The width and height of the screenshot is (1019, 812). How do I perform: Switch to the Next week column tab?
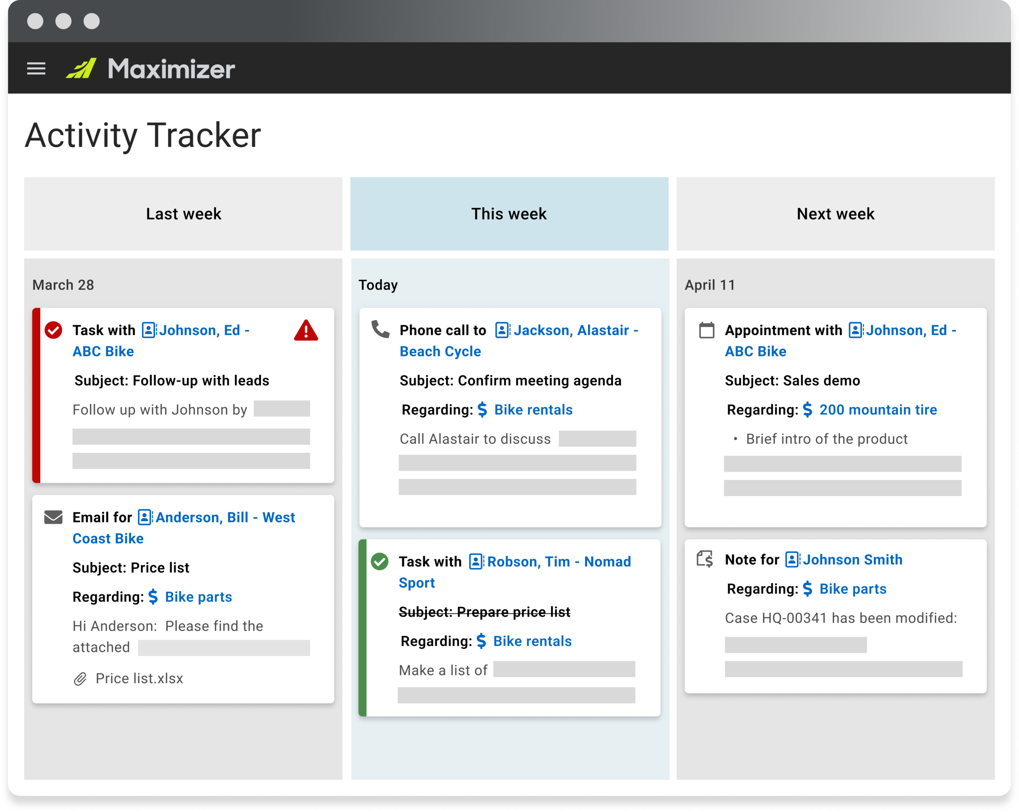(x=835, y=214)
